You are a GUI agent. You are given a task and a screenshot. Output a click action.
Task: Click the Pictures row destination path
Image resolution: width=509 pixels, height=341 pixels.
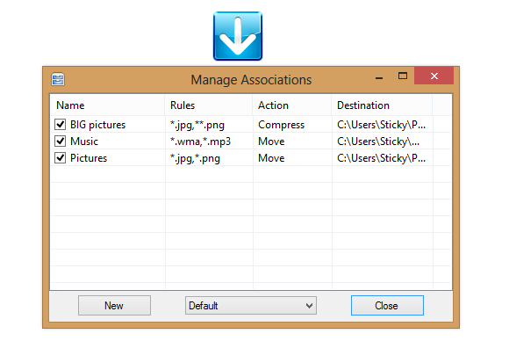[381, 158]
